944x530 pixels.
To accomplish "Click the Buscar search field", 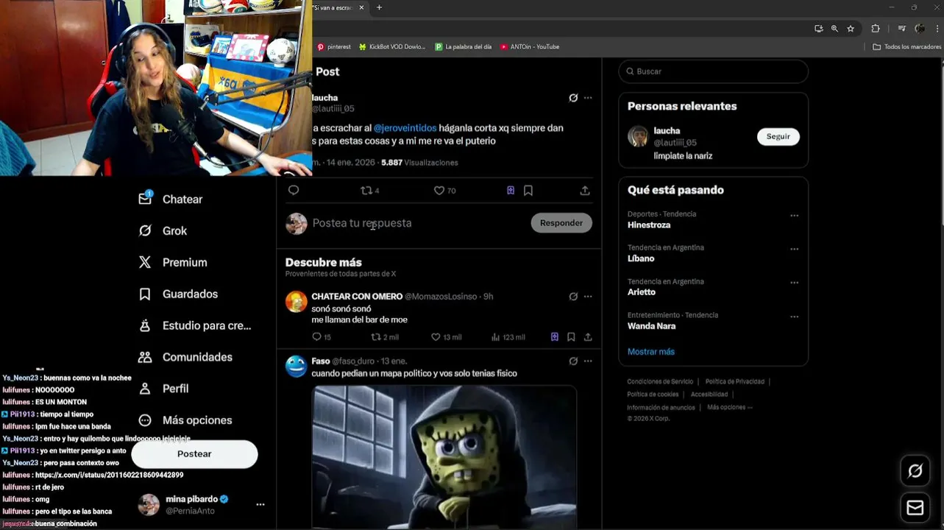I will point(713,71).
